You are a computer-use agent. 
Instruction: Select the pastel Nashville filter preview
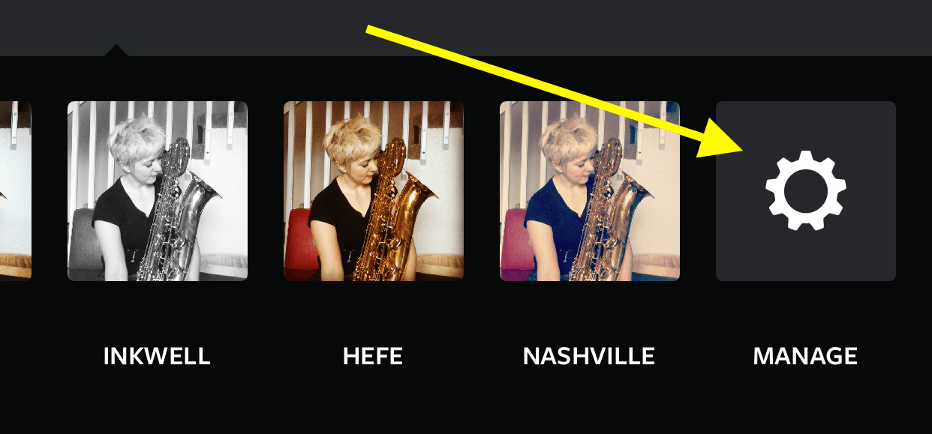click(x=590, y=191)
